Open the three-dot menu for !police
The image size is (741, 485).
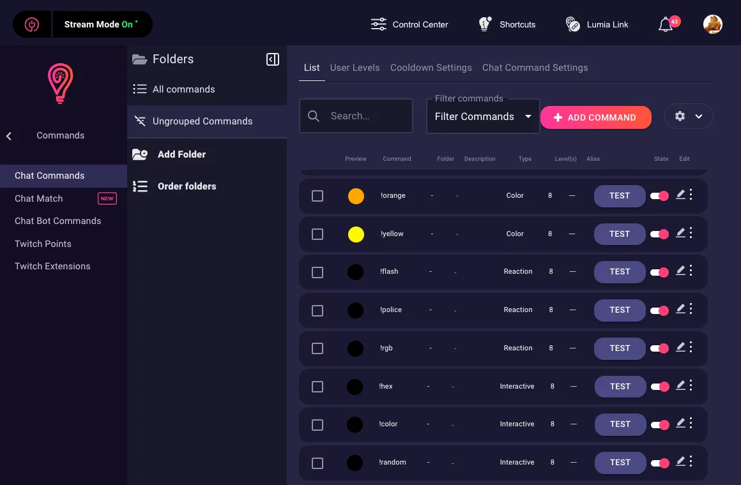[x=691, y=310]
